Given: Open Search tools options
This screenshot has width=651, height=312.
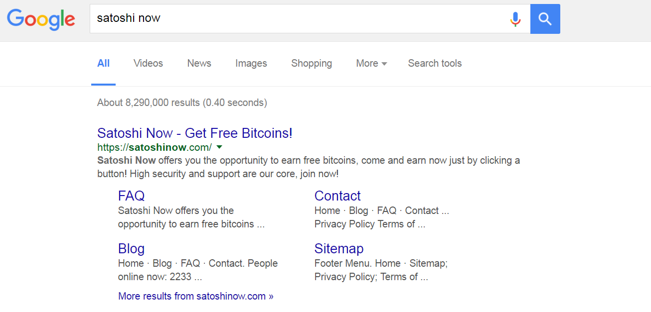Looking at the screenshot, I should click(435, 63).
